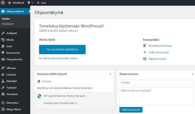Click the home icon beside Petskiboat
This screenshot has width=195, height=114.
pyautogui.click(x=10, y=3)
